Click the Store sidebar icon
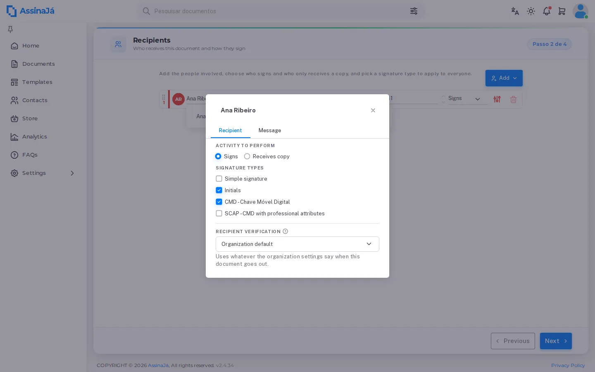Viewport: 595px width, 372px height. 14,119
